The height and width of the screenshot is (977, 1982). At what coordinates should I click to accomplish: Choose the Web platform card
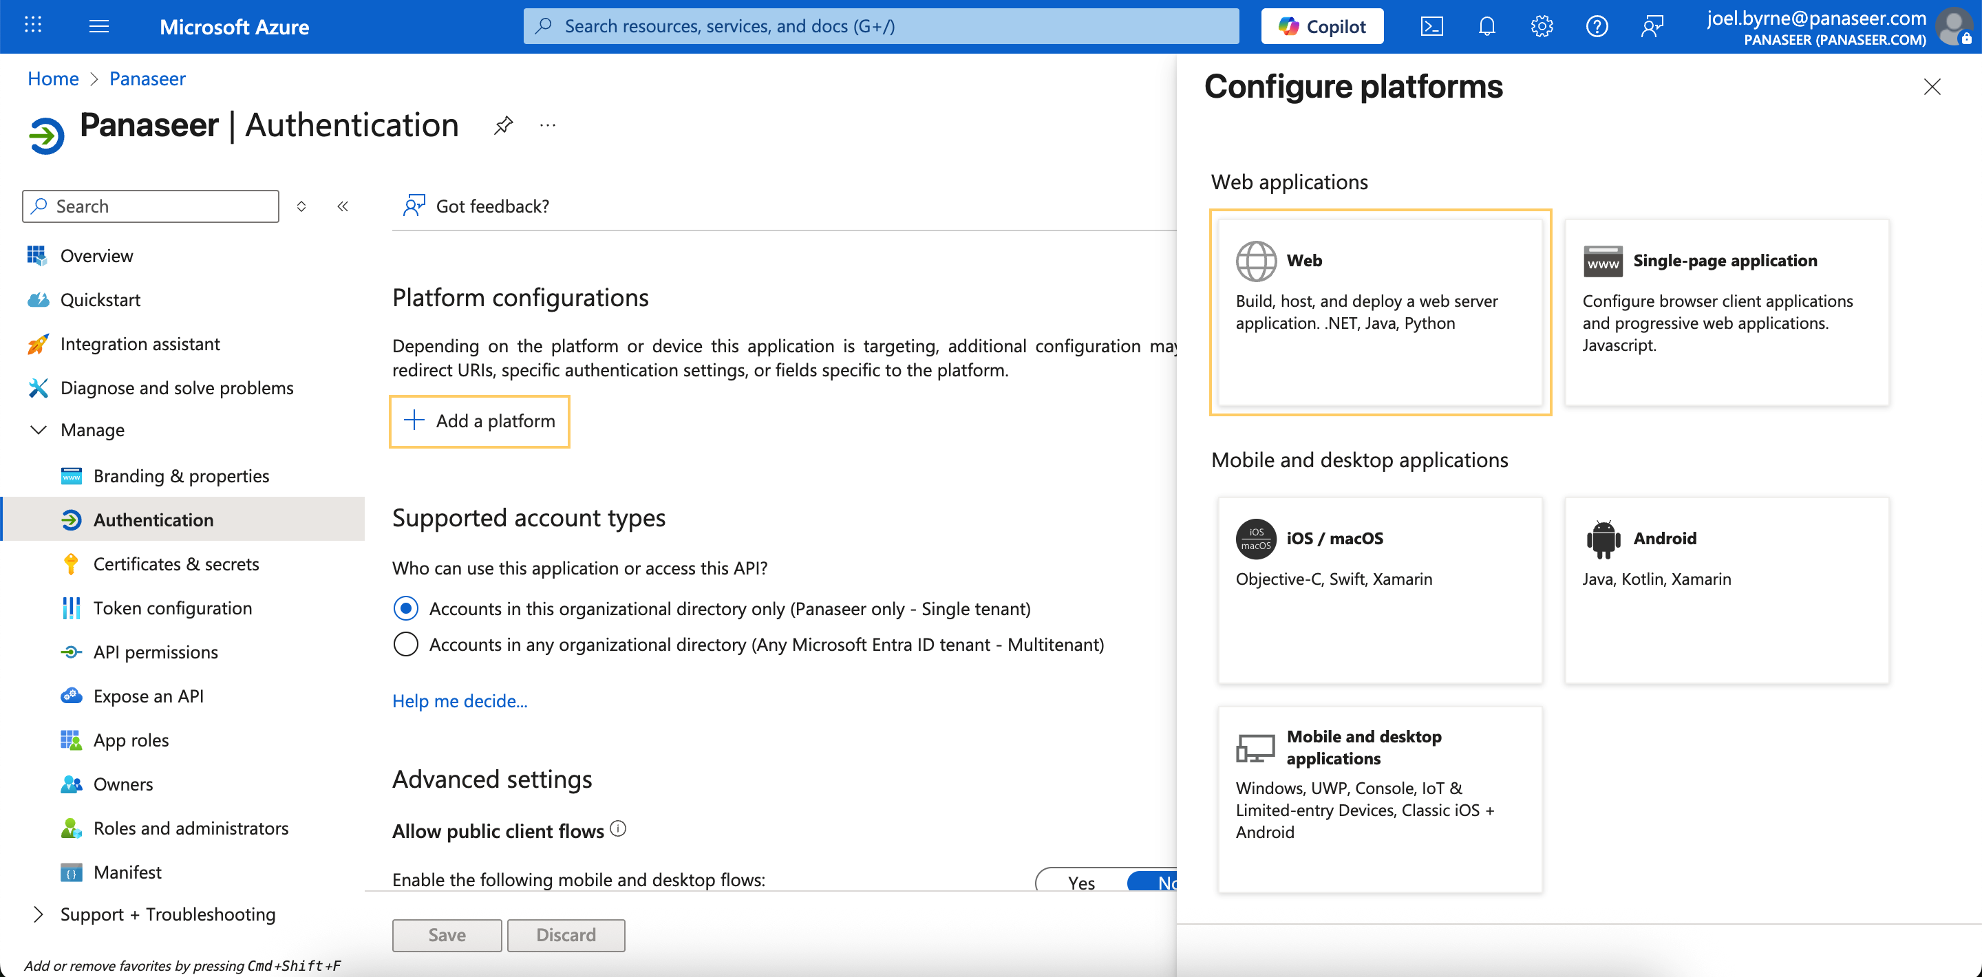point(1380,312)
